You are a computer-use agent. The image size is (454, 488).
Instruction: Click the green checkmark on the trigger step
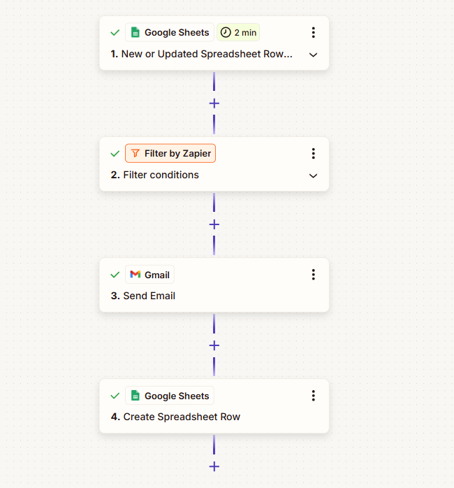115,32
